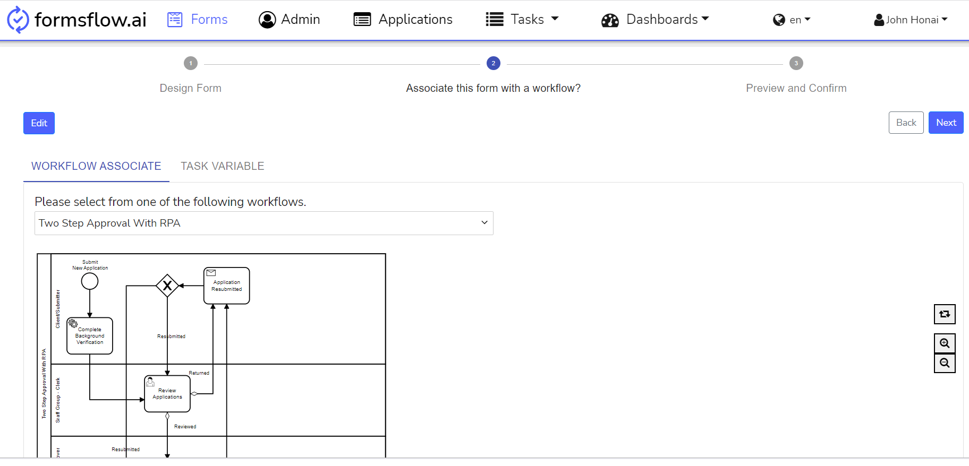Select the Workflow Associate tab
The height and width of the screenshot is (466, 969).
pyautogui.click(x=96, y=166)
